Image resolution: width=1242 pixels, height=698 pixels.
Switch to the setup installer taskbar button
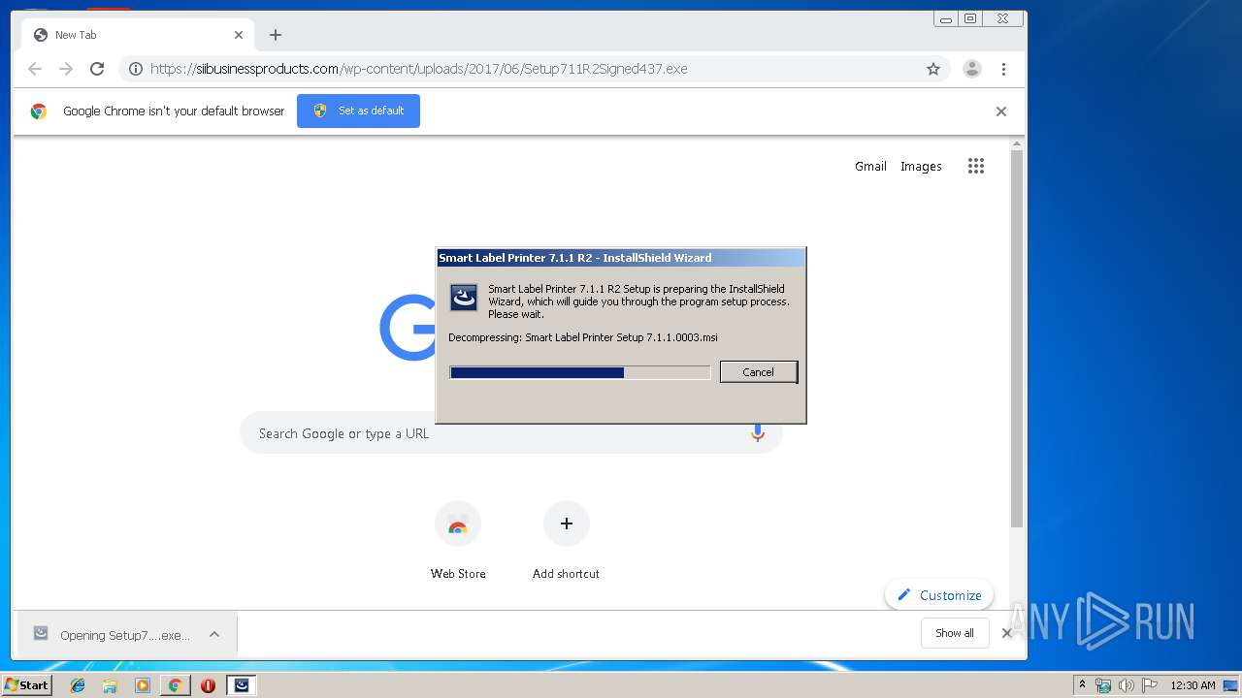242,685
